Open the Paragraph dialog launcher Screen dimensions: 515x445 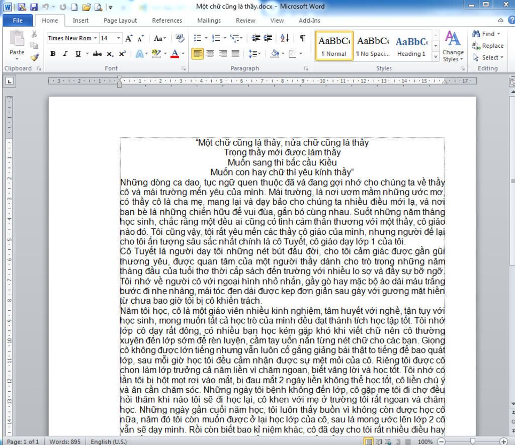[x=306, y=69]
